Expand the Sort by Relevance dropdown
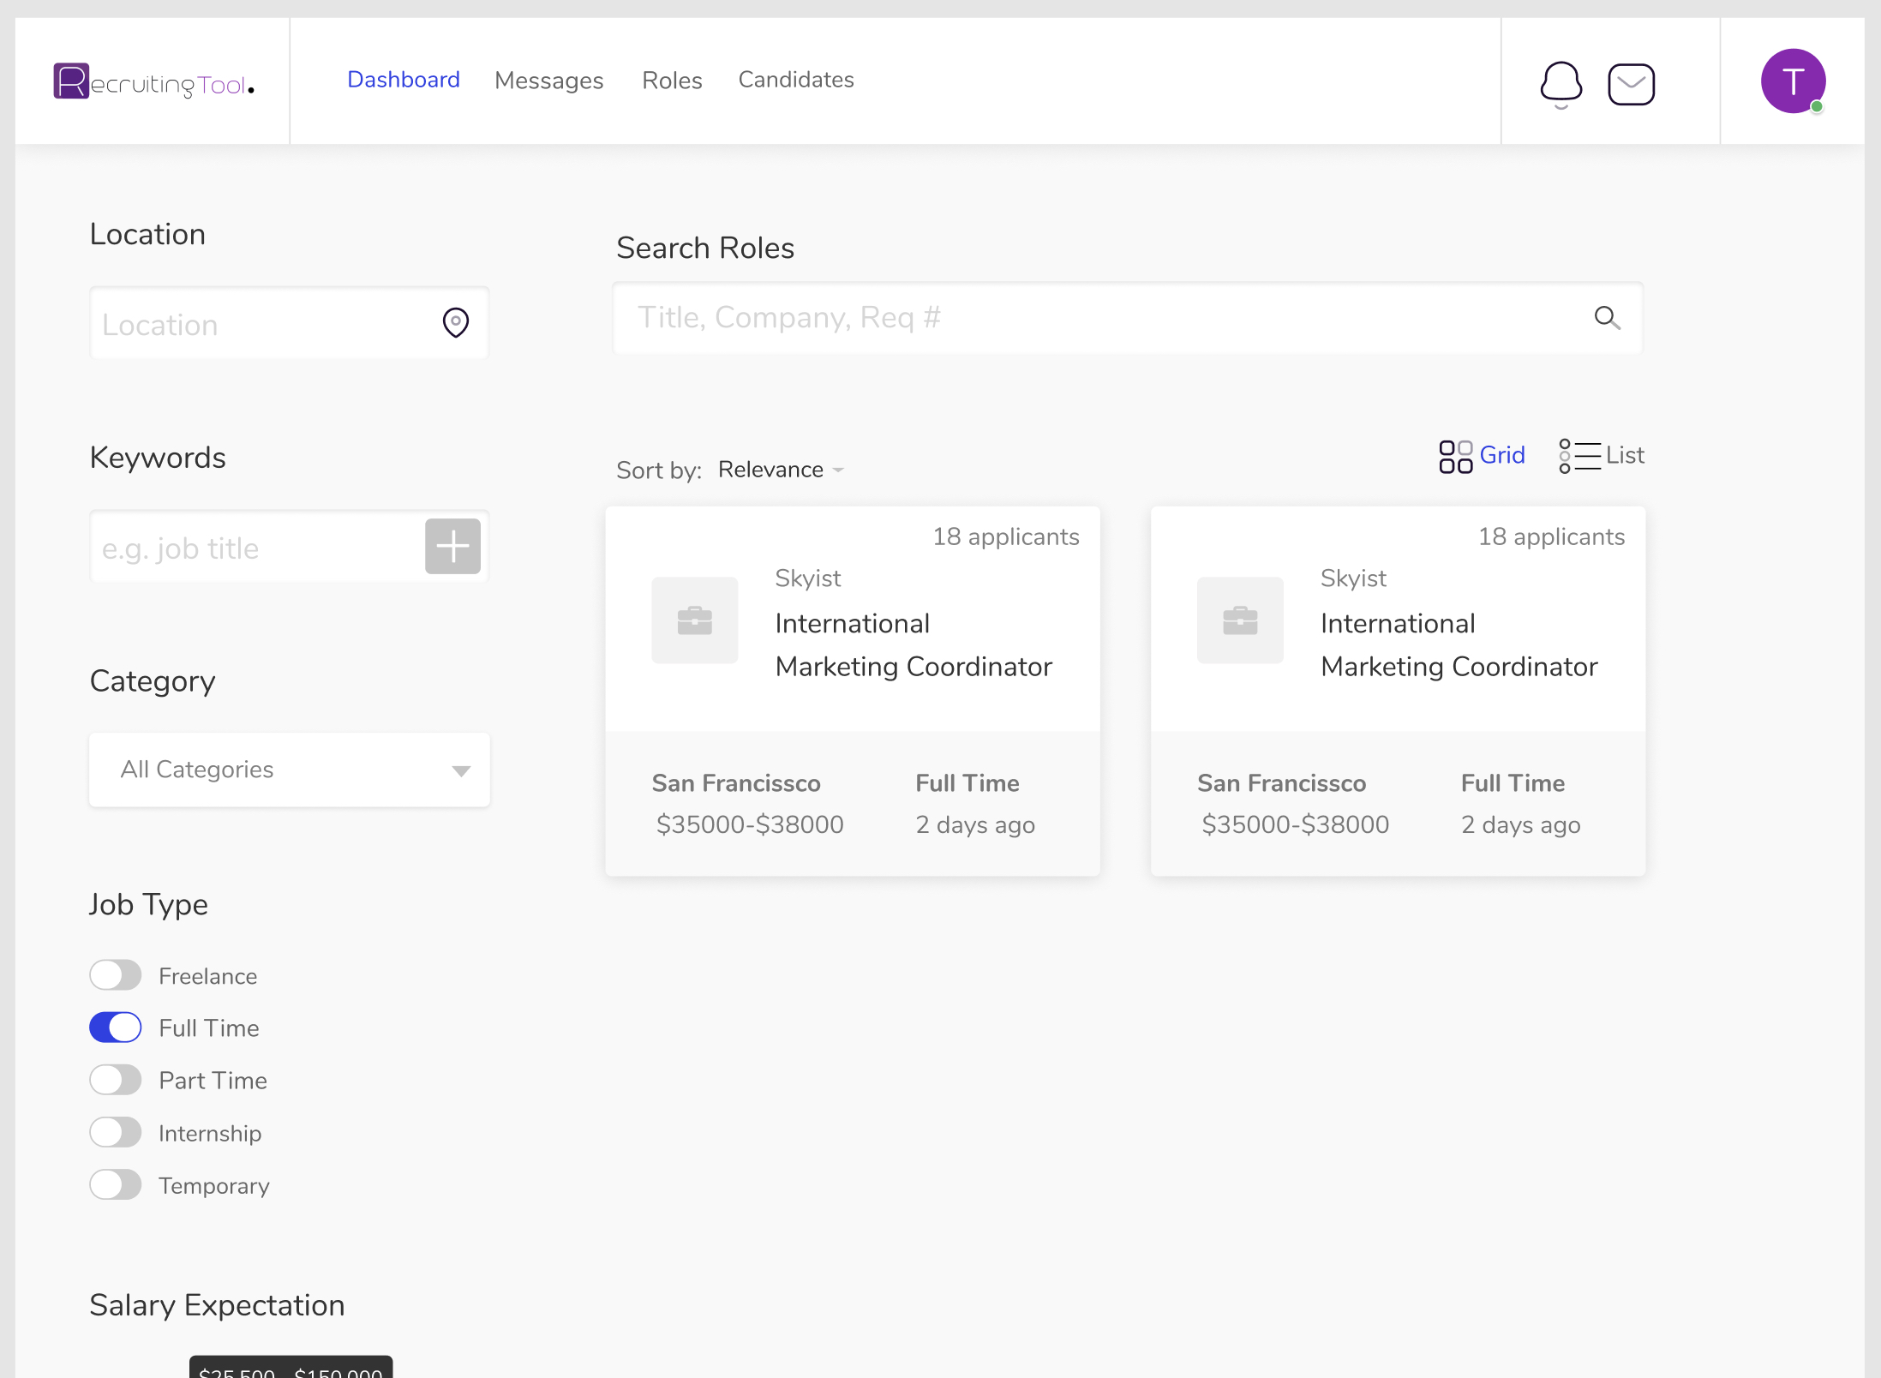 [781, 470]
